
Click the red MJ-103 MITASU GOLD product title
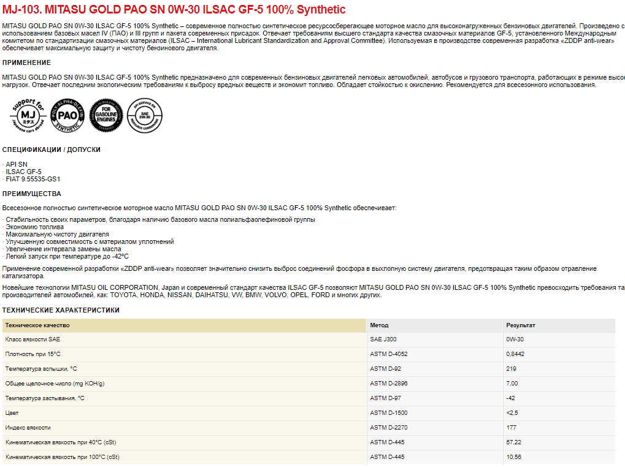click(x=174, y=10)
